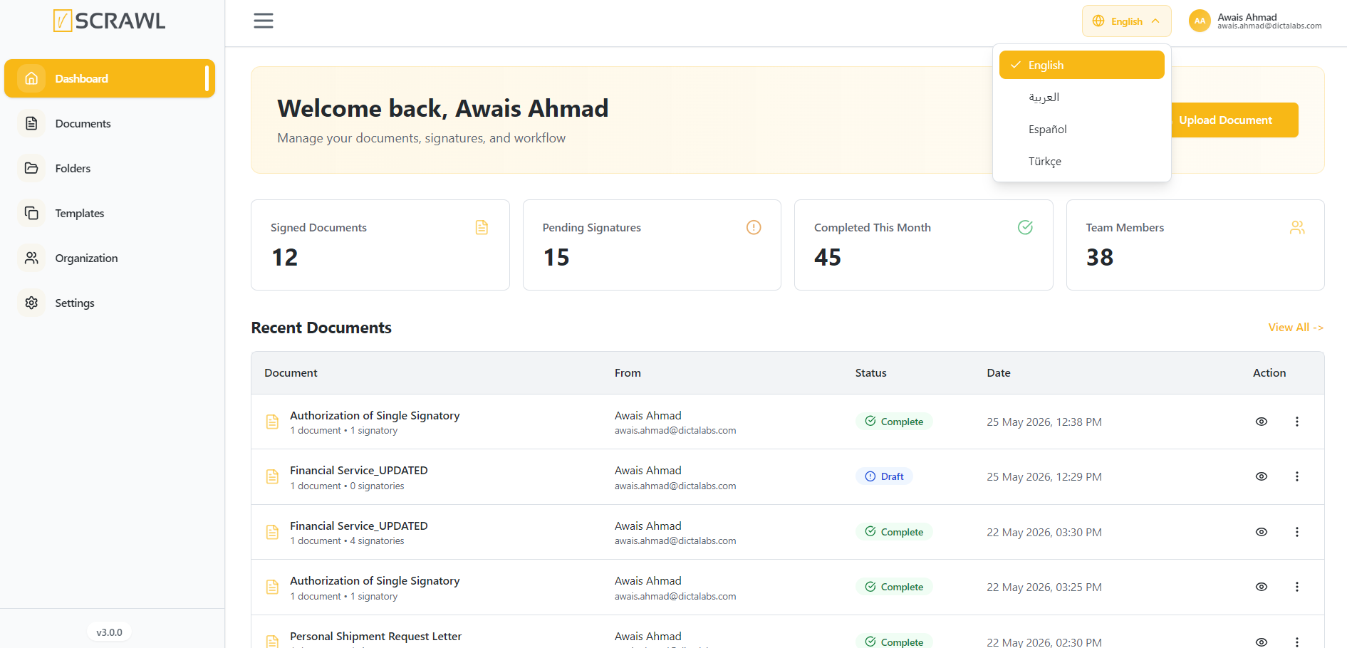View the Complete 25 May 12:38 PM document
This screenshot has width=1347, height=648.
tap(1261, 422)
